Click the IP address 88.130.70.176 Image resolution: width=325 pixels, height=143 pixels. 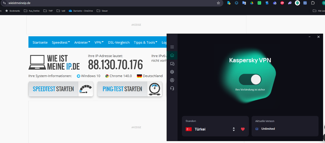pos(115,65)
